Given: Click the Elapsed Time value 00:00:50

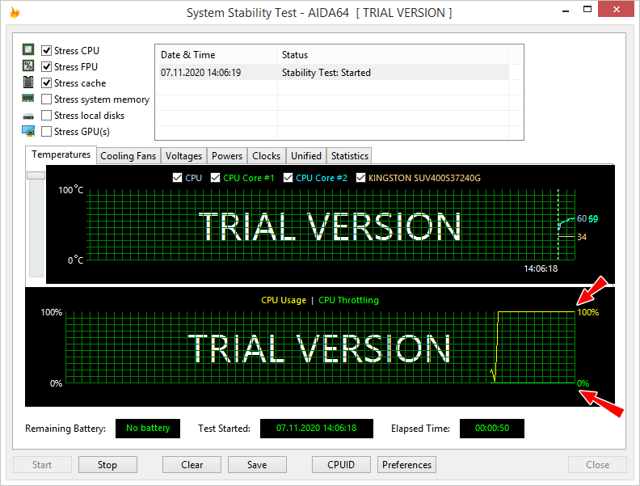Looking at the screenshot, I should tap(492, 428).
